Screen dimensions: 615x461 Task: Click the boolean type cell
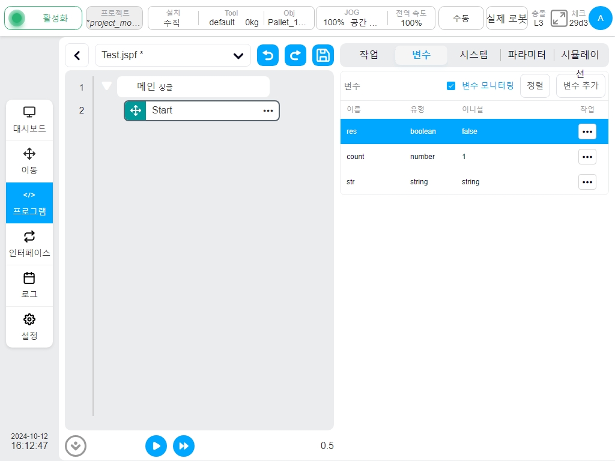423,131
